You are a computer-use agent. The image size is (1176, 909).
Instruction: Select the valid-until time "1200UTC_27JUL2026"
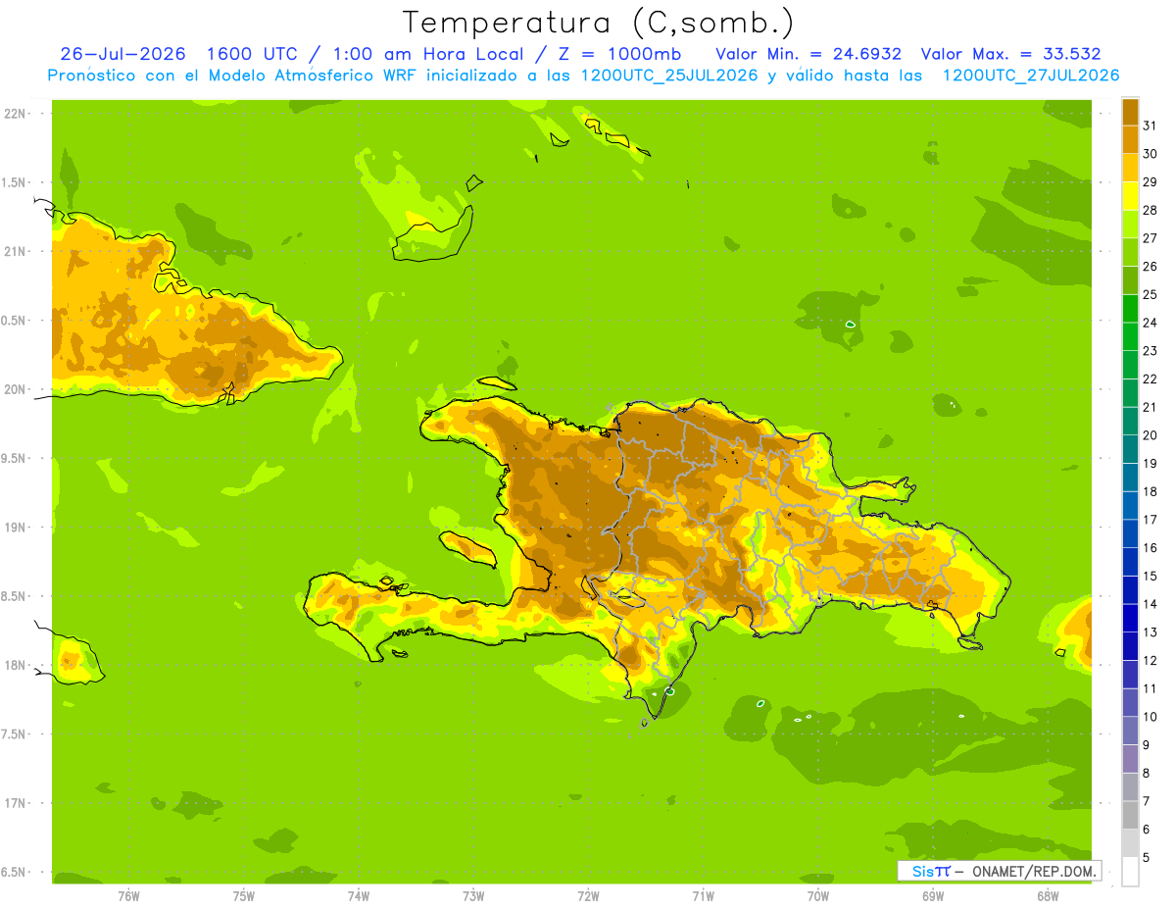tap(1031, 76)
